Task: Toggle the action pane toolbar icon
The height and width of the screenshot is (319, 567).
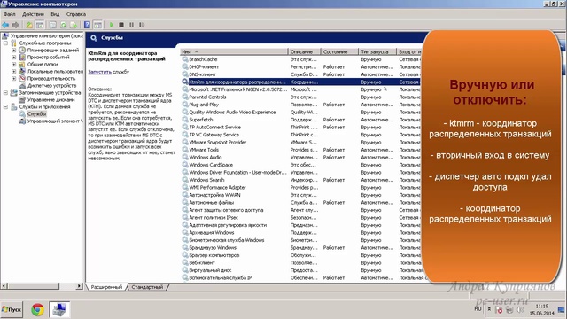Action: tap(97, 25)
